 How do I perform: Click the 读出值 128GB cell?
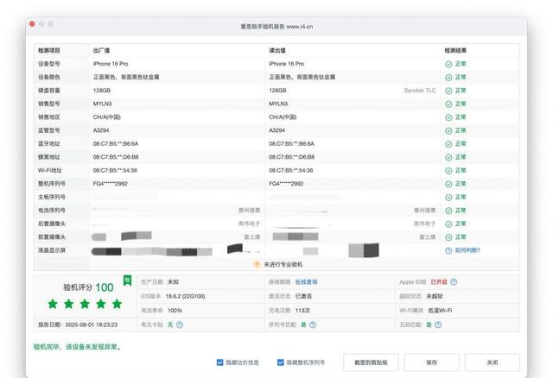tap(277, 91)
